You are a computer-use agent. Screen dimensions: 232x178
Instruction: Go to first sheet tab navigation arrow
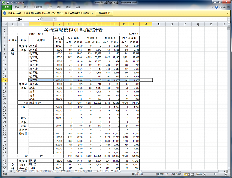(3, 171)
